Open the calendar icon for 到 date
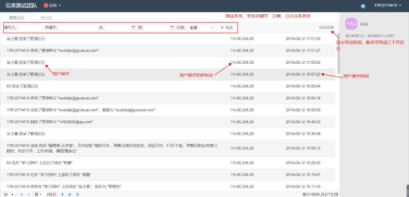409x197 pixels. click(172, 27)
